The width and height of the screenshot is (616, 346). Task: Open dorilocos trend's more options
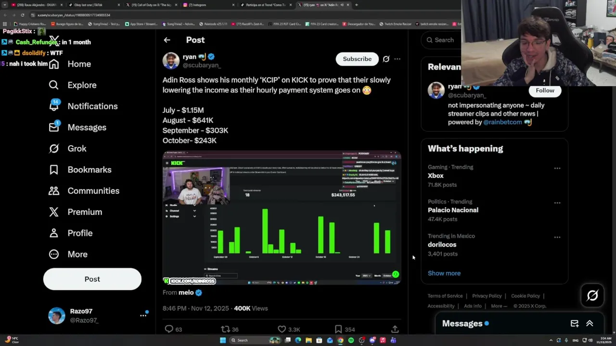click(557, 237)
